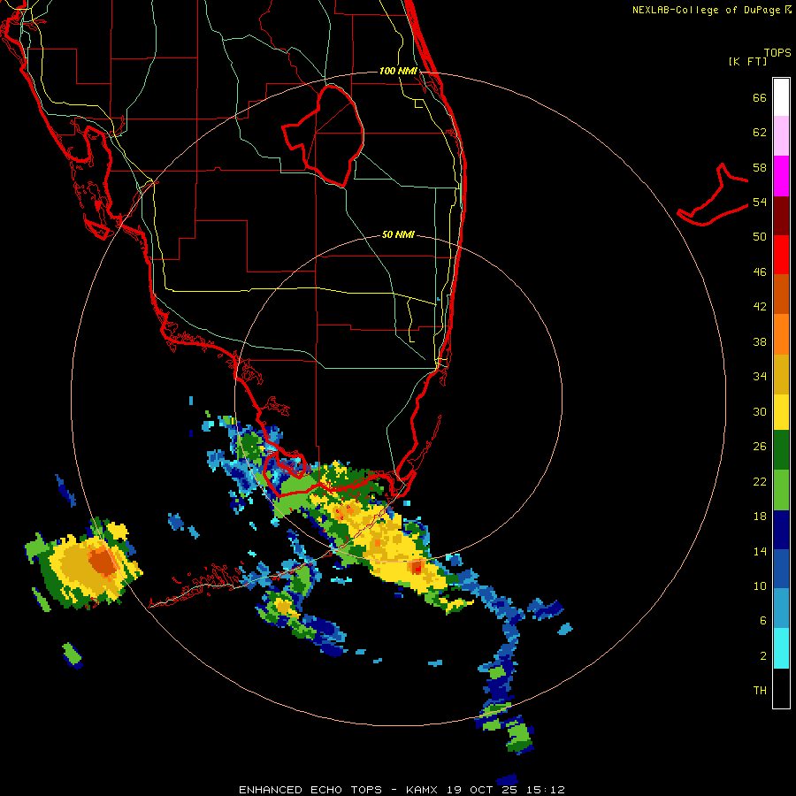Click the 38 legend value
Screen dimensions: 796x796
point(760,341)
